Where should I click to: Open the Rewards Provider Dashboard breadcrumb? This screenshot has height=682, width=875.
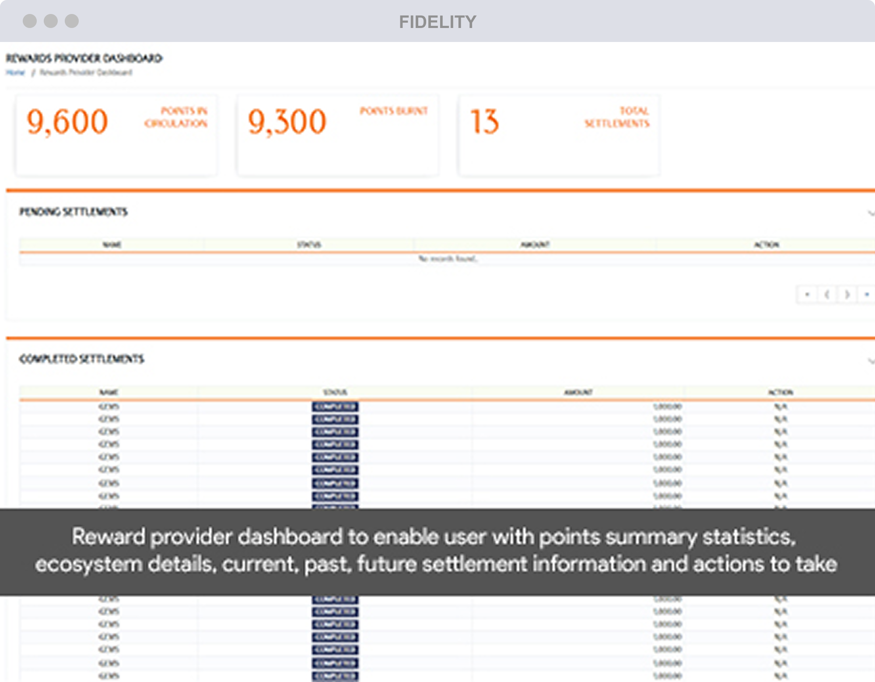[x=86, y=73]
